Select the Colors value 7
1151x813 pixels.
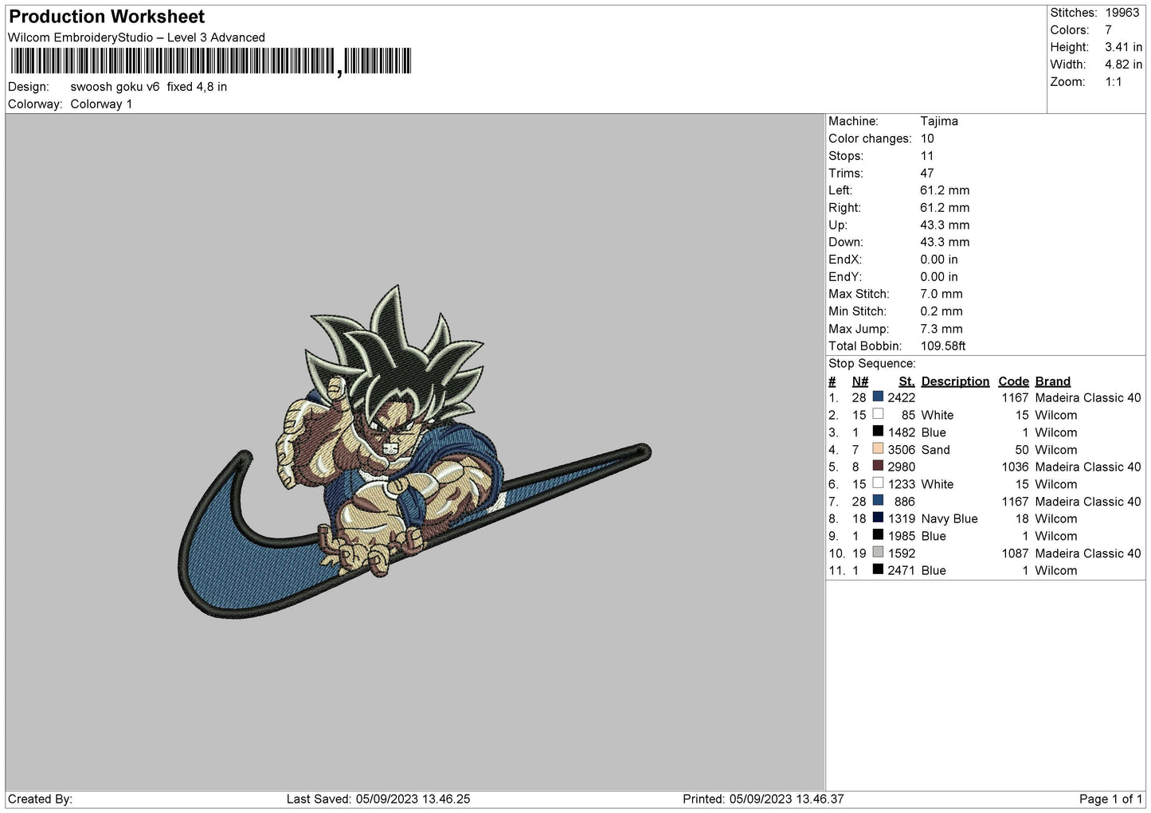click(x=1108, y=30)
